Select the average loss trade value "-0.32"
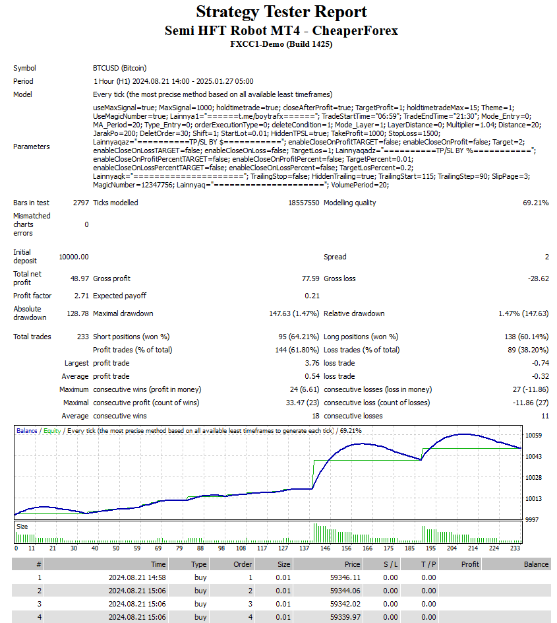Screen dimensions: 557x623 click(541, 376)
